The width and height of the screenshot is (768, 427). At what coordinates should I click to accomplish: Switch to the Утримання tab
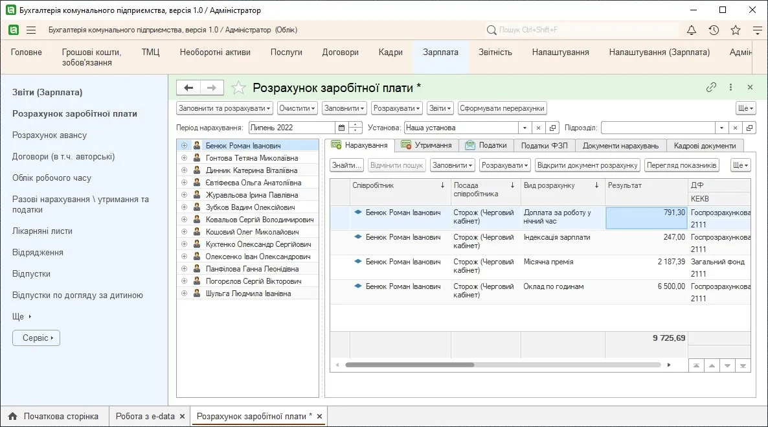click(426, 145)
